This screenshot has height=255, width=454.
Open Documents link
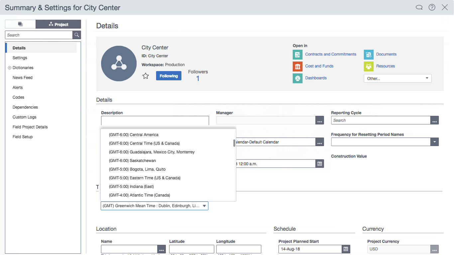pos(386,54)
